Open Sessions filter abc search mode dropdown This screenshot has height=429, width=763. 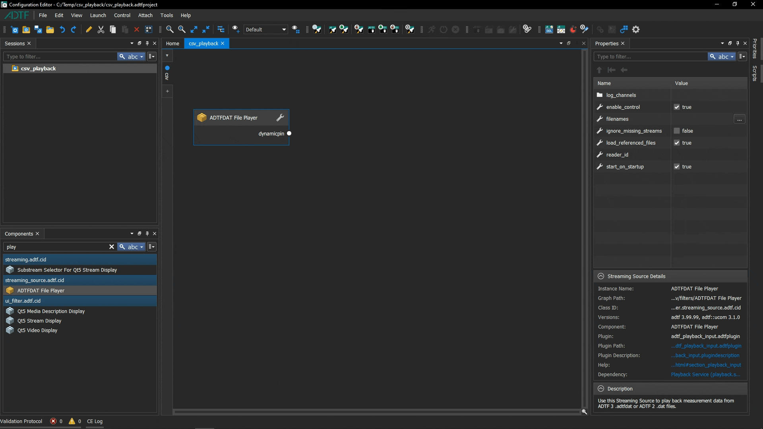[x=131, y=56]
